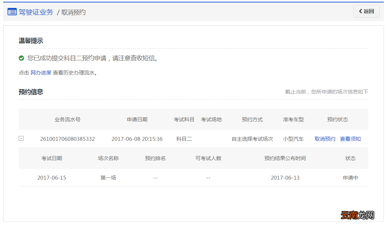Click the 申请中 status text
This screenshot has height=225, width=387.
point(351,177)
